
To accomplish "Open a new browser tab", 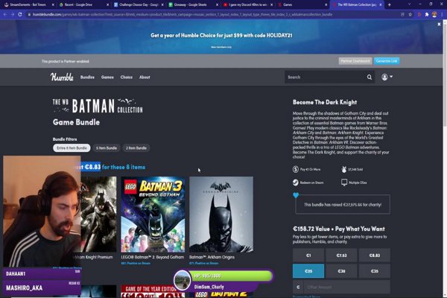I will click(x=390, y=4).
